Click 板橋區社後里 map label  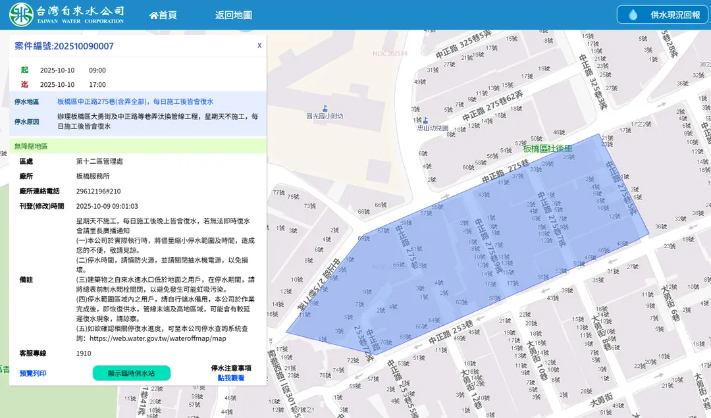pyautogui.click(x=547, y=149)
